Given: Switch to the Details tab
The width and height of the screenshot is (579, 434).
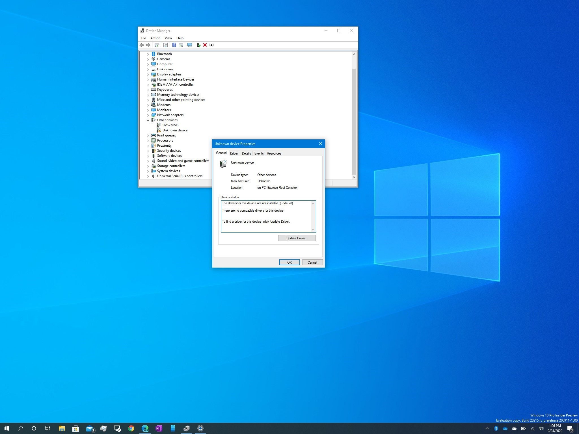Looking at the screenshot, I should tap(246, 153).
